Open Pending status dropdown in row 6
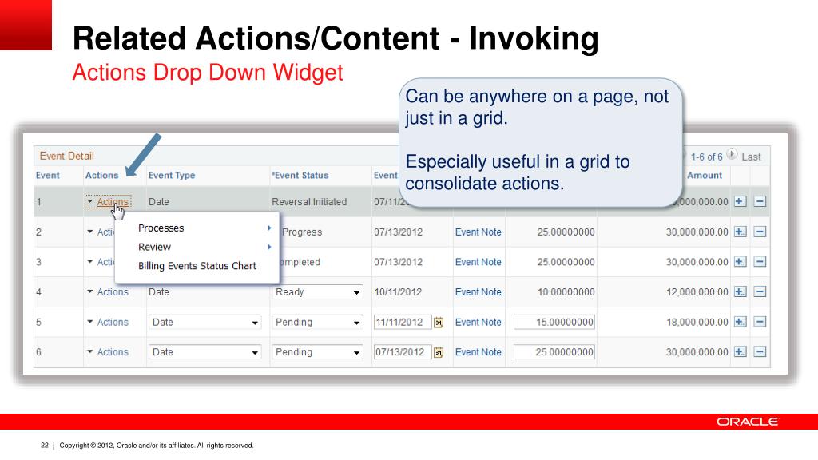This screenshot has height=460, width=818. point(317,352)
